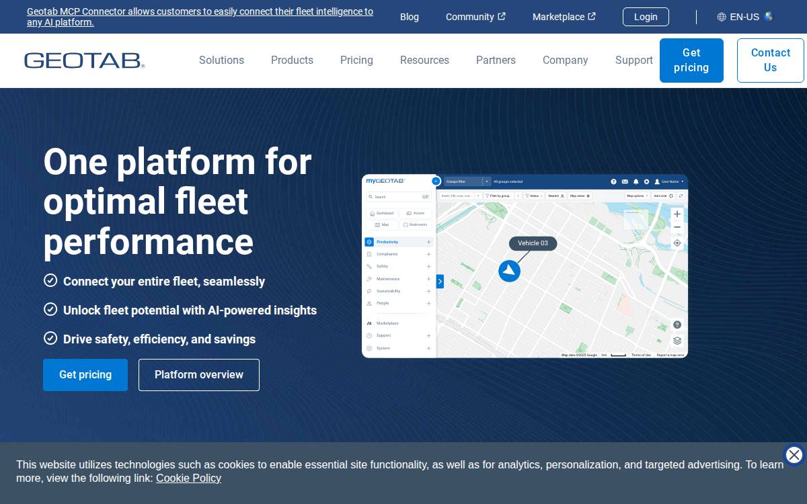Screen dimensions: 807x504
Task: Click the Geotab logo
Action: (x=85, y=60)
